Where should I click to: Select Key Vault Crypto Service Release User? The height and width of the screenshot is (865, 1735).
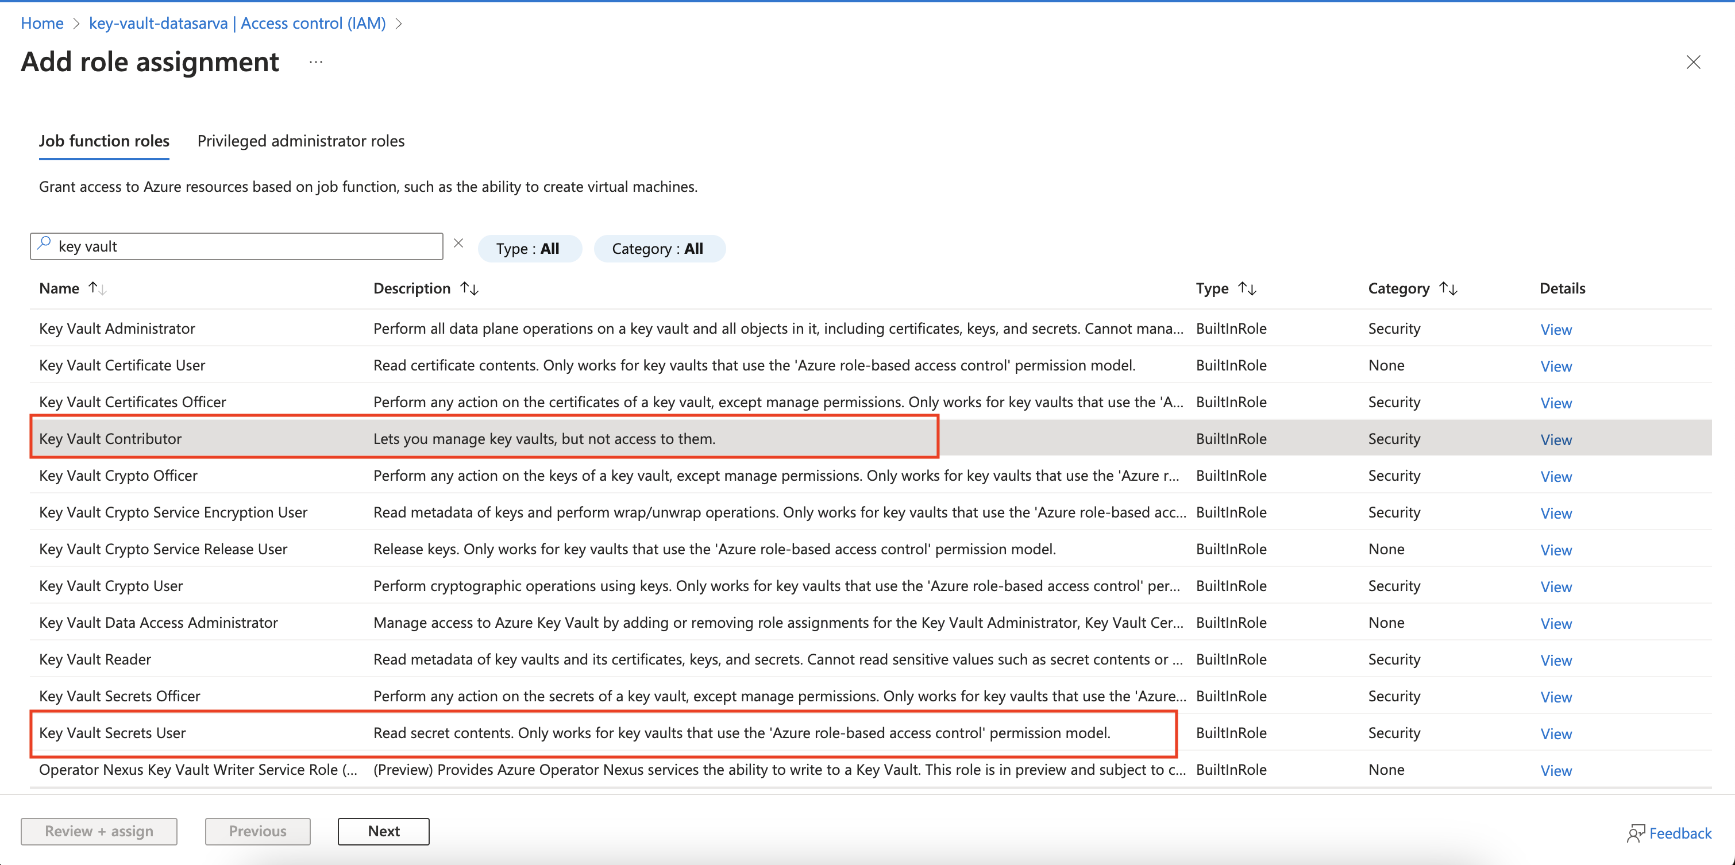point(870,549)
